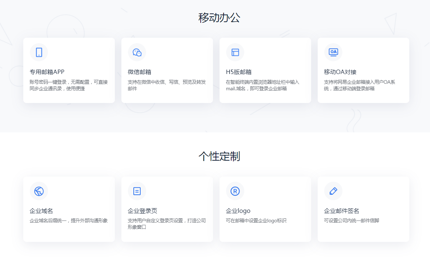Click the 企业邮件签名 card title

341,211
